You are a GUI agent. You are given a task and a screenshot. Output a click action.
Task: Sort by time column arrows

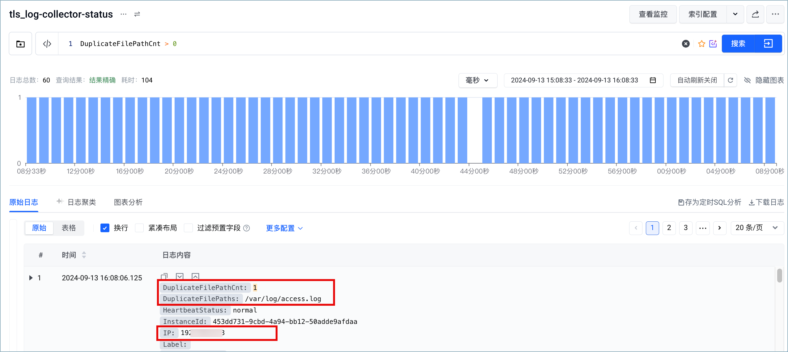click(84, 255)
